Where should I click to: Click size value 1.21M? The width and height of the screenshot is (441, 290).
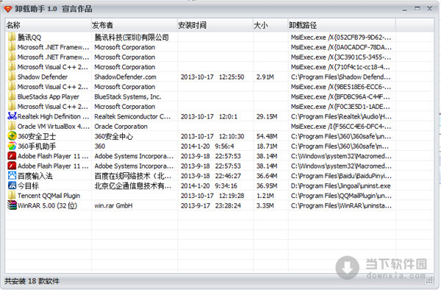[x=265, y=196]
